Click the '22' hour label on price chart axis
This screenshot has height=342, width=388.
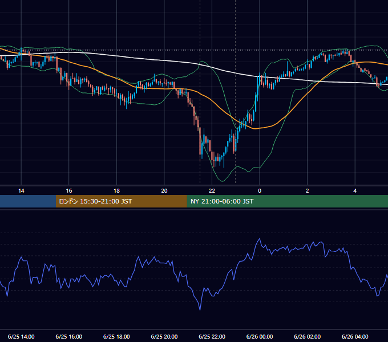pos(212,191)
